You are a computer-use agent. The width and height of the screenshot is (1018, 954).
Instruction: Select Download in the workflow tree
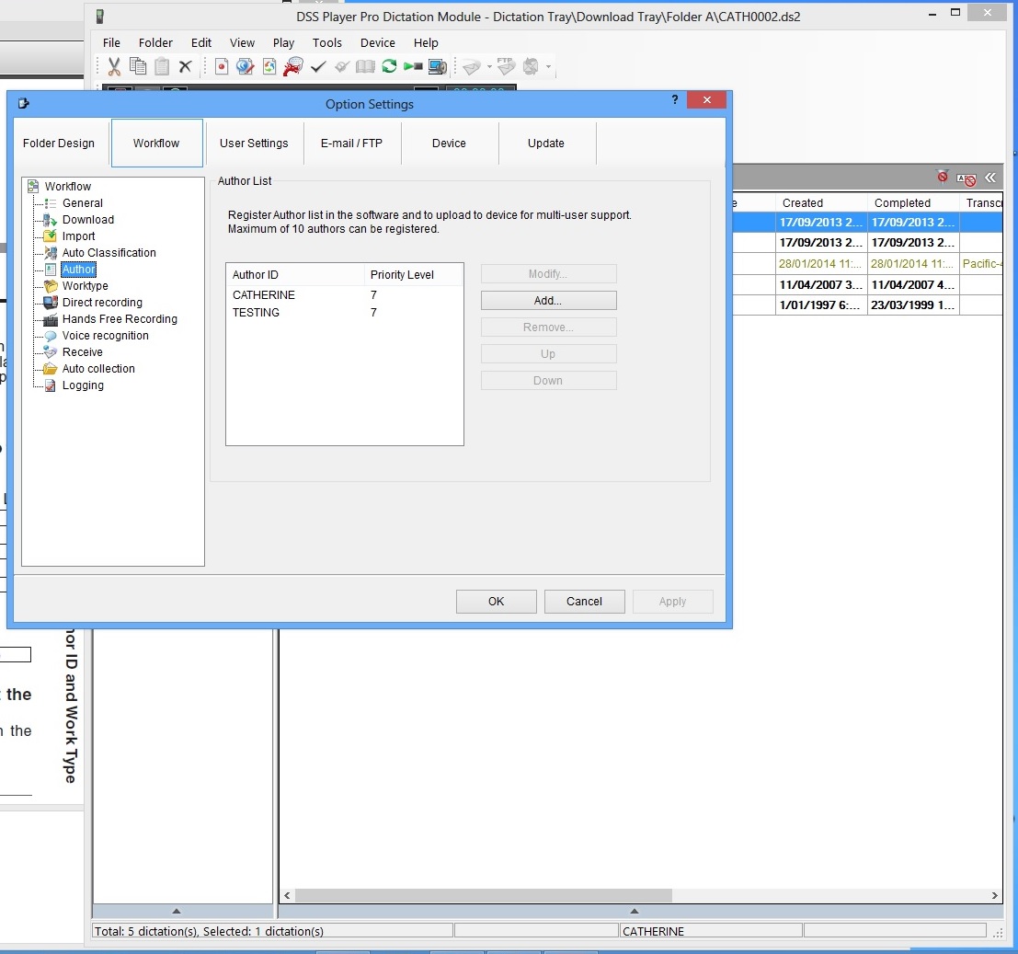coord(87,220)
